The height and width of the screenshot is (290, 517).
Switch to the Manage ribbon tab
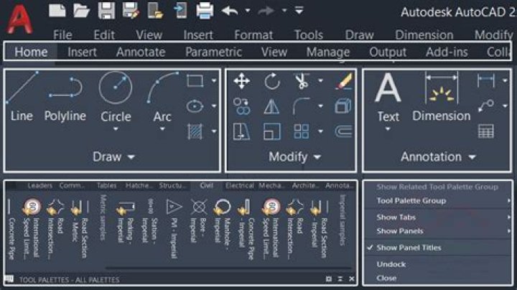pos(328,52)
